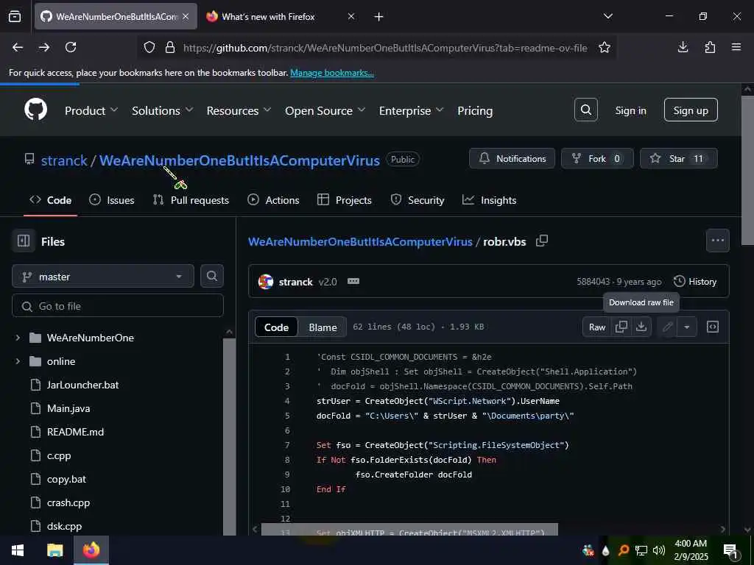
Task: Click the Sign up button
Action: click(x=691, y=110)
